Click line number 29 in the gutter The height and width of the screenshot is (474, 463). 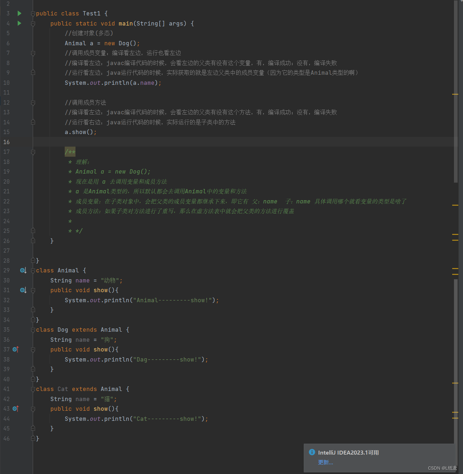[x=6, y=270]
